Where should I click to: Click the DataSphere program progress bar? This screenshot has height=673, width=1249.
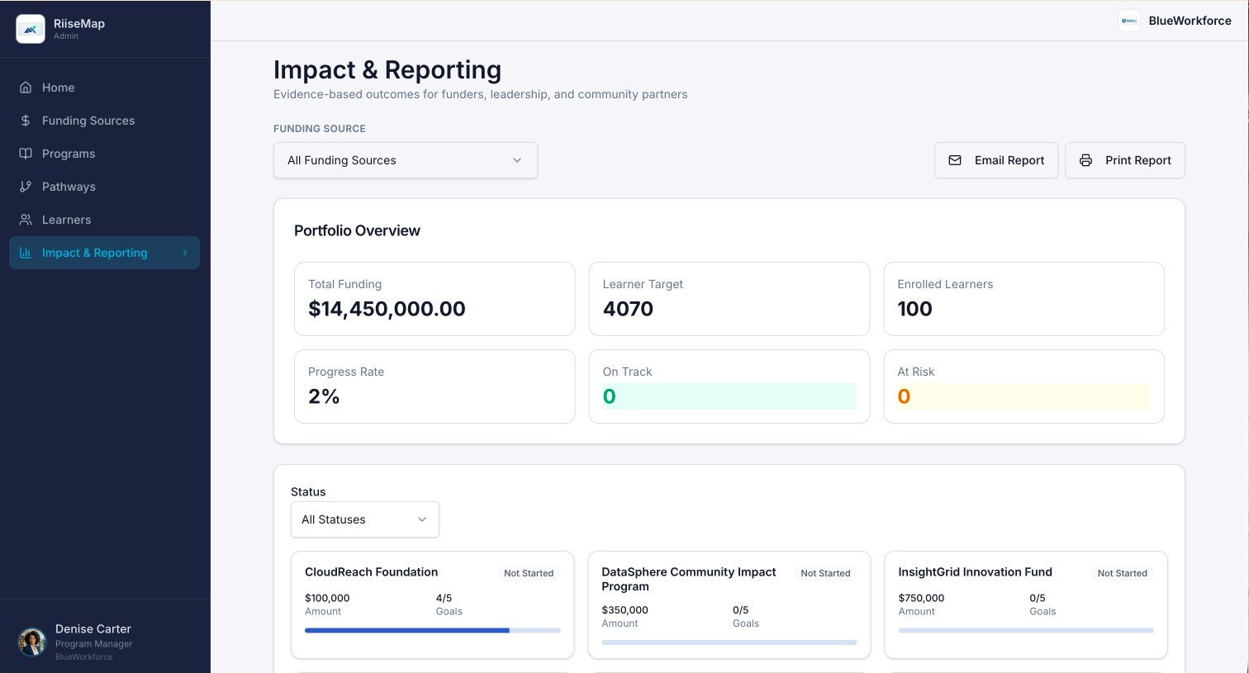click(x=729, y=642)
